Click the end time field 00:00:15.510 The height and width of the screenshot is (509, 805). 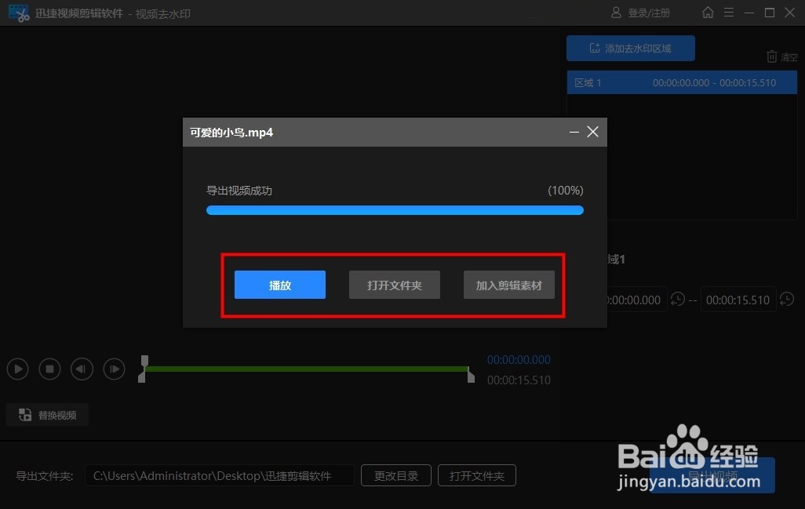click(738, 300)
